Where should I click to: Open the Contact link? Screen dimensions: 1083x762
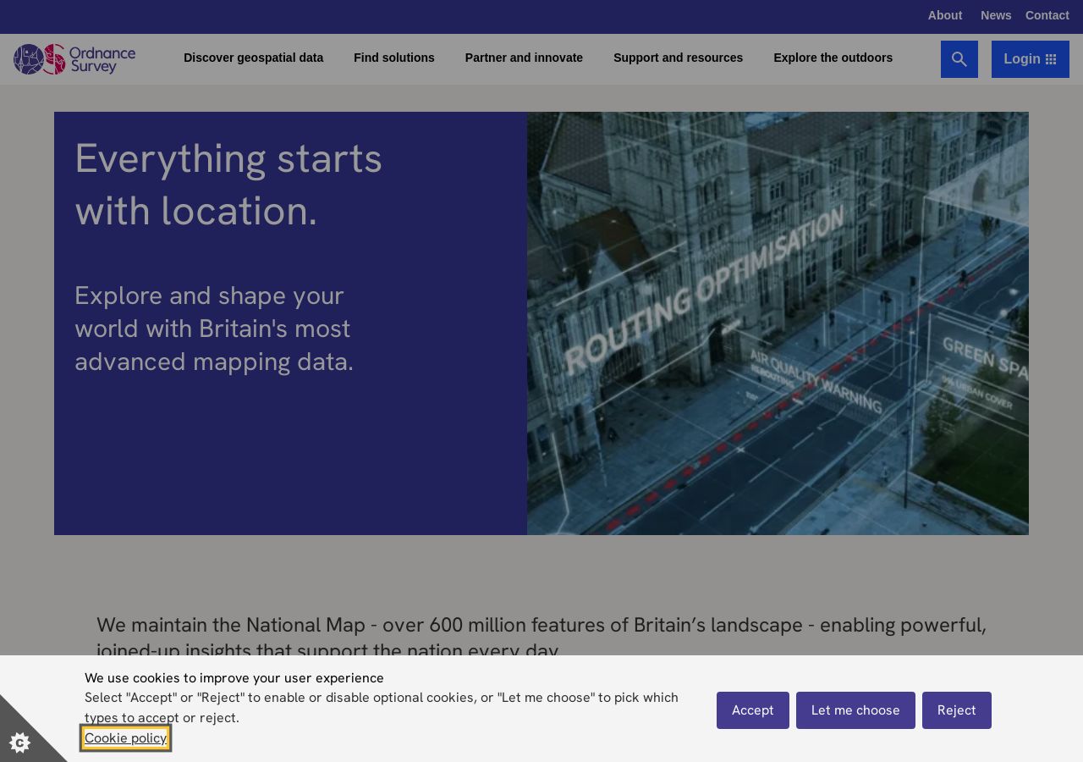[x=1047, y=15]
